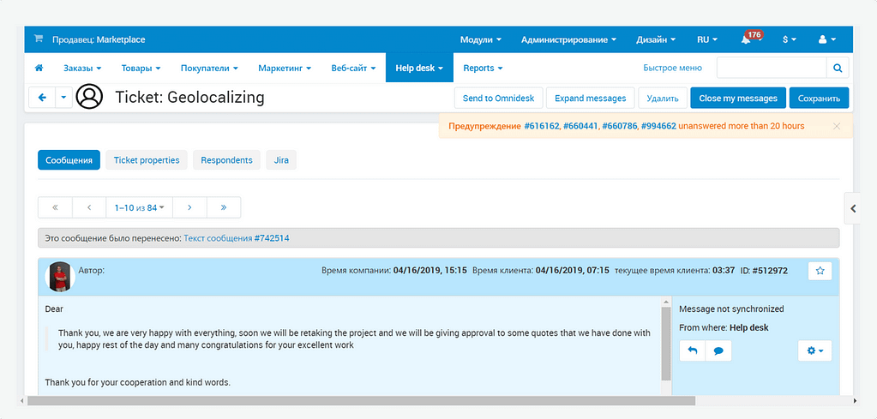Click the comment bubble icon on message
Screen dimensions: 877x419
click(718, 350)
